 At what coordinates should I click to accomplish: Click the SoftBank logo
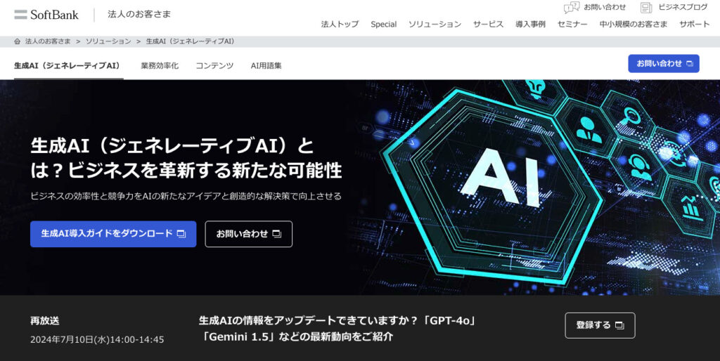point(46,15)
